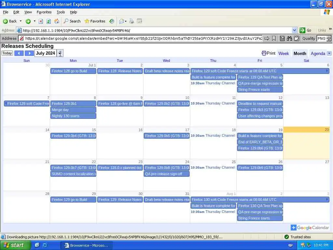The height and width of the screenshot is (250, 333).
Task: Click the Browservice go arrow icon
Action: click(267, 38)
